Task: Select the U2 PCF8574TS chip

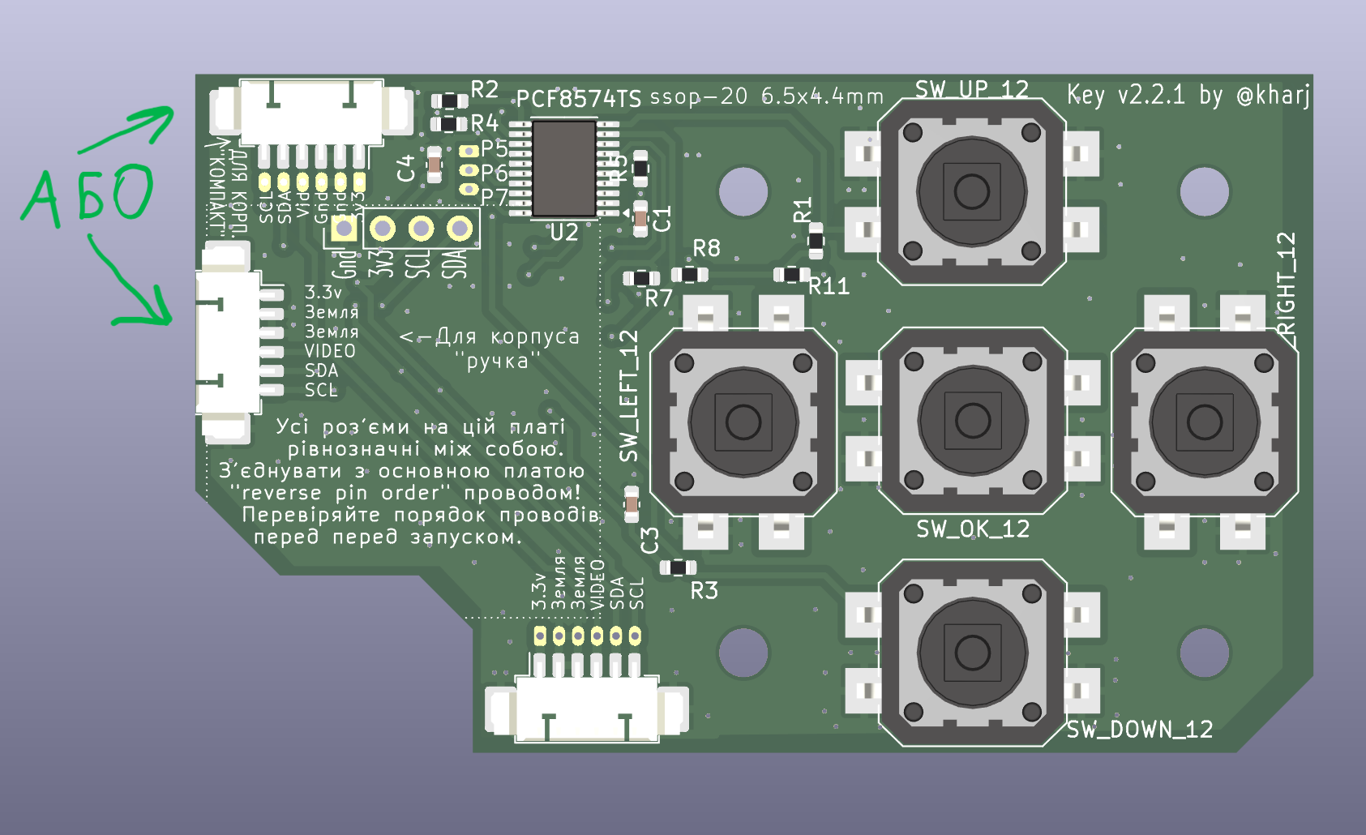Action: point(564,169)
